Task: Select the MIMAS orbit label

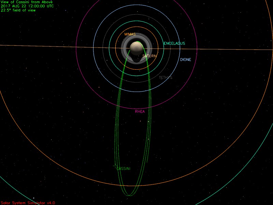Action: coord(130,35)
